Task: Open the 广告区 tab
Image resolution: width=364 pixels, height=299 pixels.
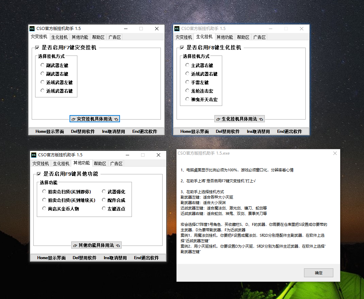Action: (x=114, y=37)
